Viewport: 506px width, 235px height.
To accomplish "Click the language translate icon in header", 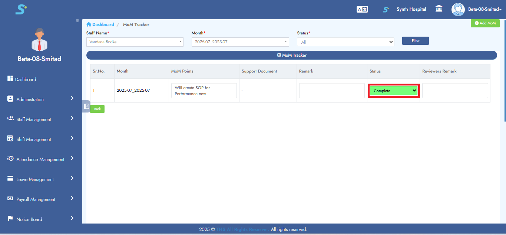I will (x=362, y=10).
